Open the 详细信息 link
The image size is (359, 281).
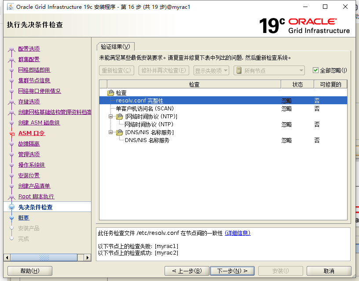238,233
